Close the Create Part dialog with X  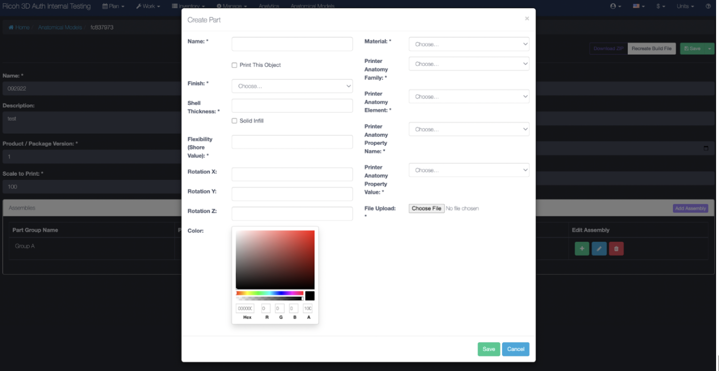pos(527,19)
